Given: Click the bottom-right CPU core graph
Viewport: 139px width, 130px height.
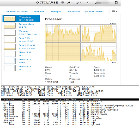Looking at the screenshot, I should [x=99, y=52].
